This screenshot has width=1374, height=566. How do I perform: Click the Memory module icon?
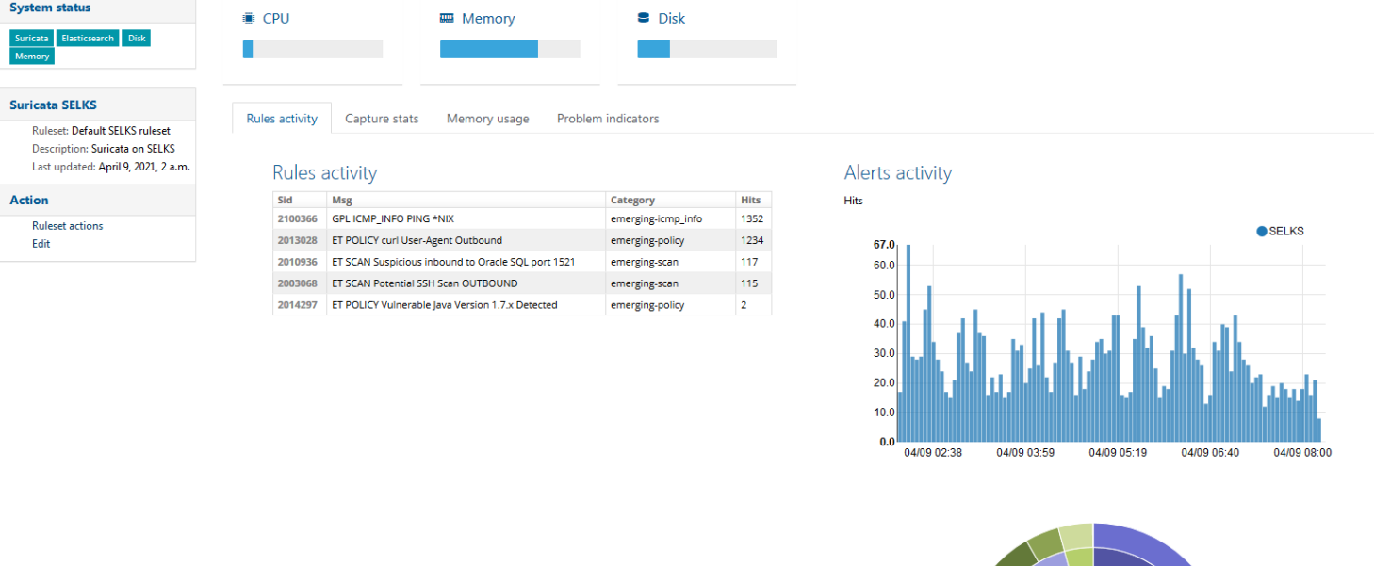point(447,18)
